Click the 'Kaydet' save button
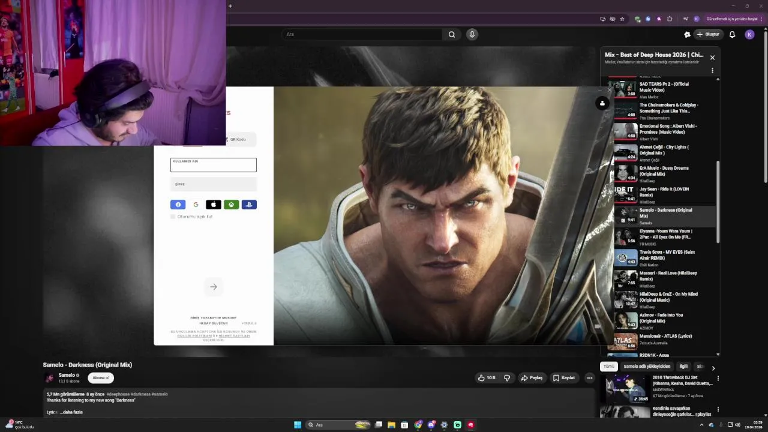 click(x=564, y=378)
